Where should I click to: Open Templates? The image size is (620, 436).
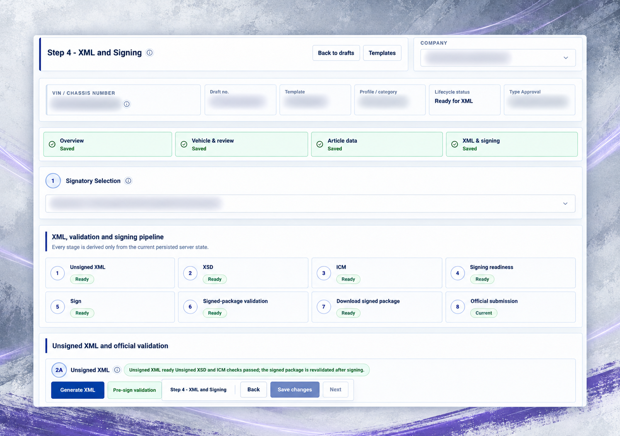(382, 53)
